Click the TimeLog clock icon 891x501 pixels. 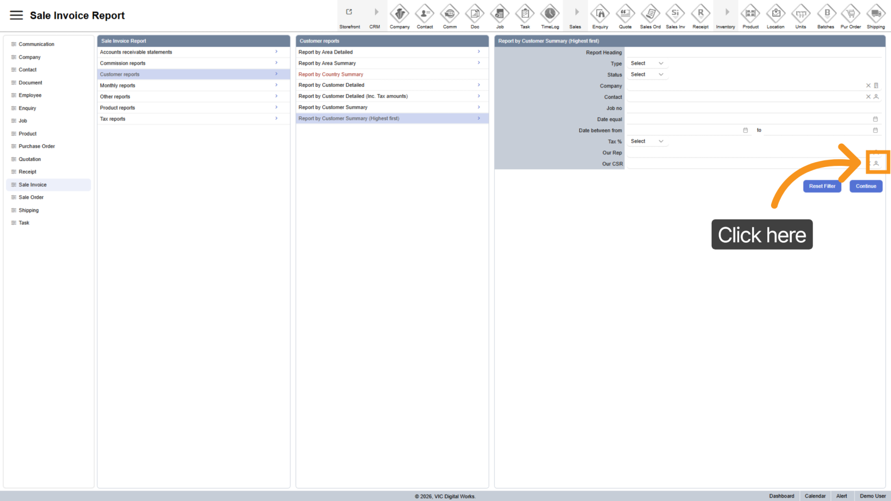pos(550,13)
